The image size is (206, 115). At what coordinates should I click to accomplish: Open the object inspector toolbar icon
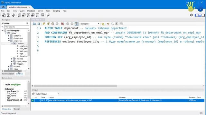coord(14,15)
